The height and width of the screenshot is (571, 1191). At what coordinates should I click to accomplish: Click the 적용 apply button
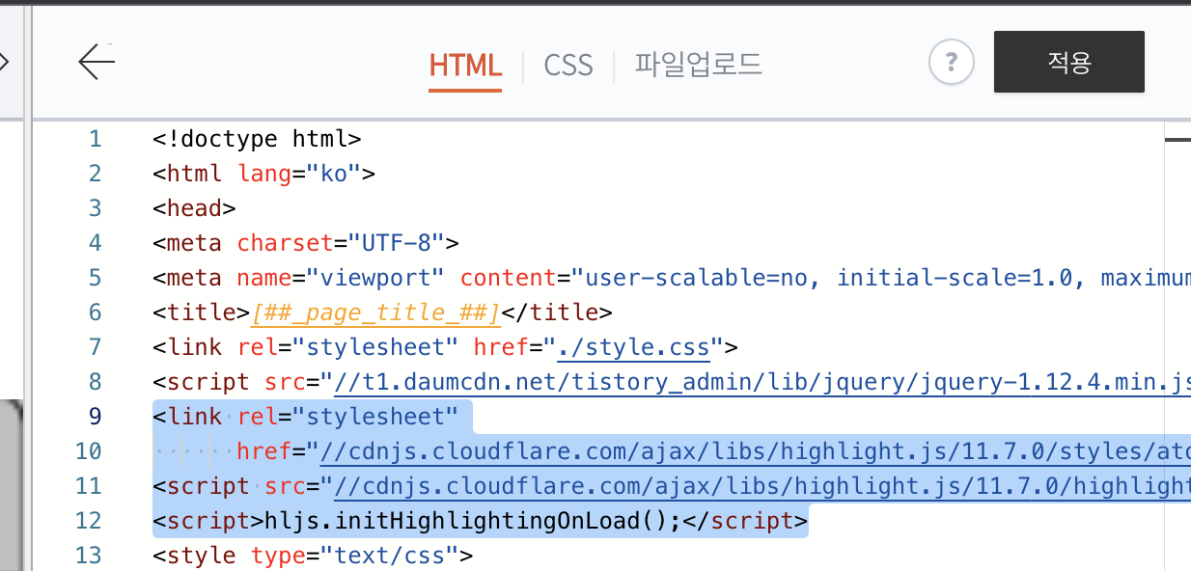click(1069, 62)
